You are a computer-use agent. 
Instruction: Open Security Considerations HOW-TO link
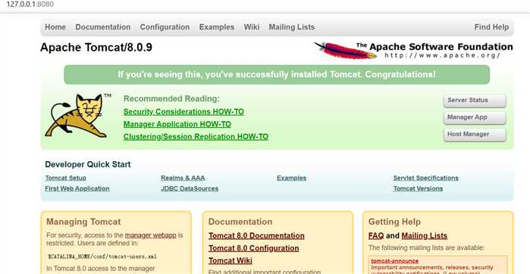point(183,112)
